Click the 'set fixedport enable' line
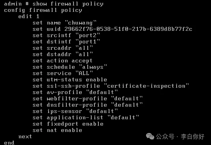This screenshot has height=145, width=211. pyautogui.click(x=68, y=124)
